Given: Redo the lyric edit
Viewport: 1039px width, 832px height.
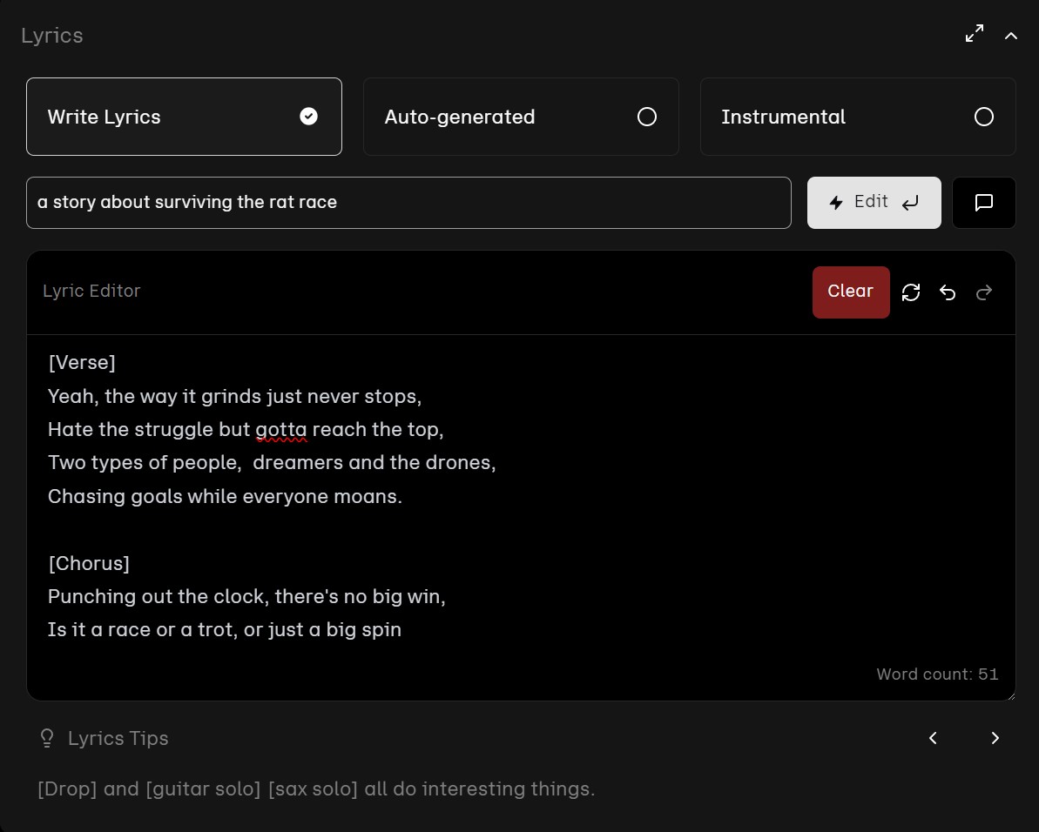Looking at the screenshot, I should (984, 292).
